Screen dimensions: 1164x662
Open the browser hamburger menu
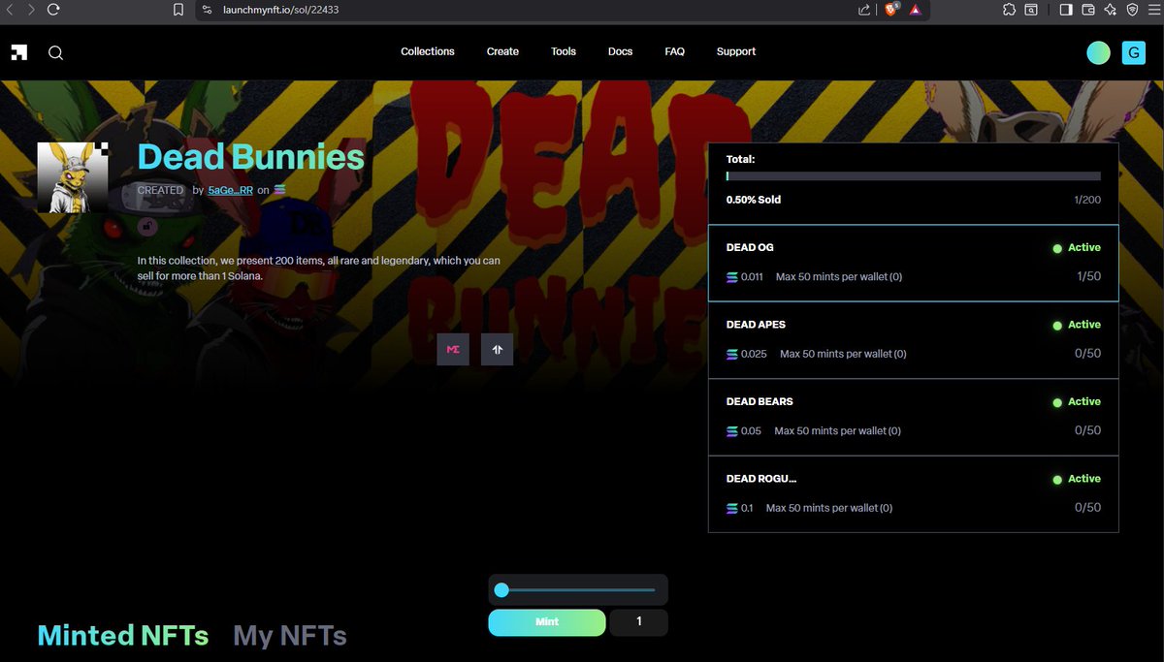[1153, 10]
